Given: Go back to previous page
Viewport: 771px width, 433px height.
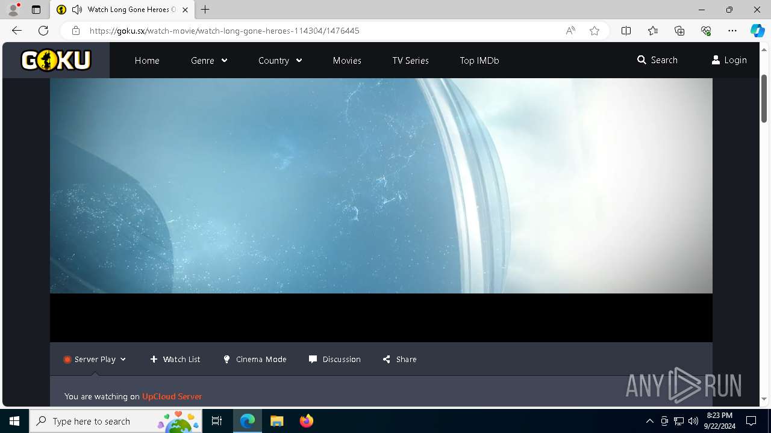Looking at the screenshot, I should [x=16, y=31].
